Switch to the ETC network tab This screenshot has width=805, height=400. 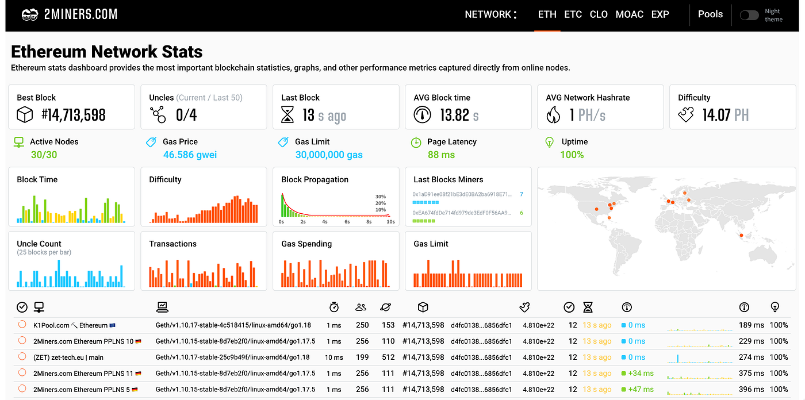(573, 14)
